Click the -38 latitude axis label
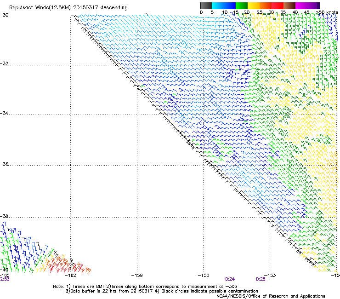Viewport: 340px width, 299px height. [x=4, y=216]
